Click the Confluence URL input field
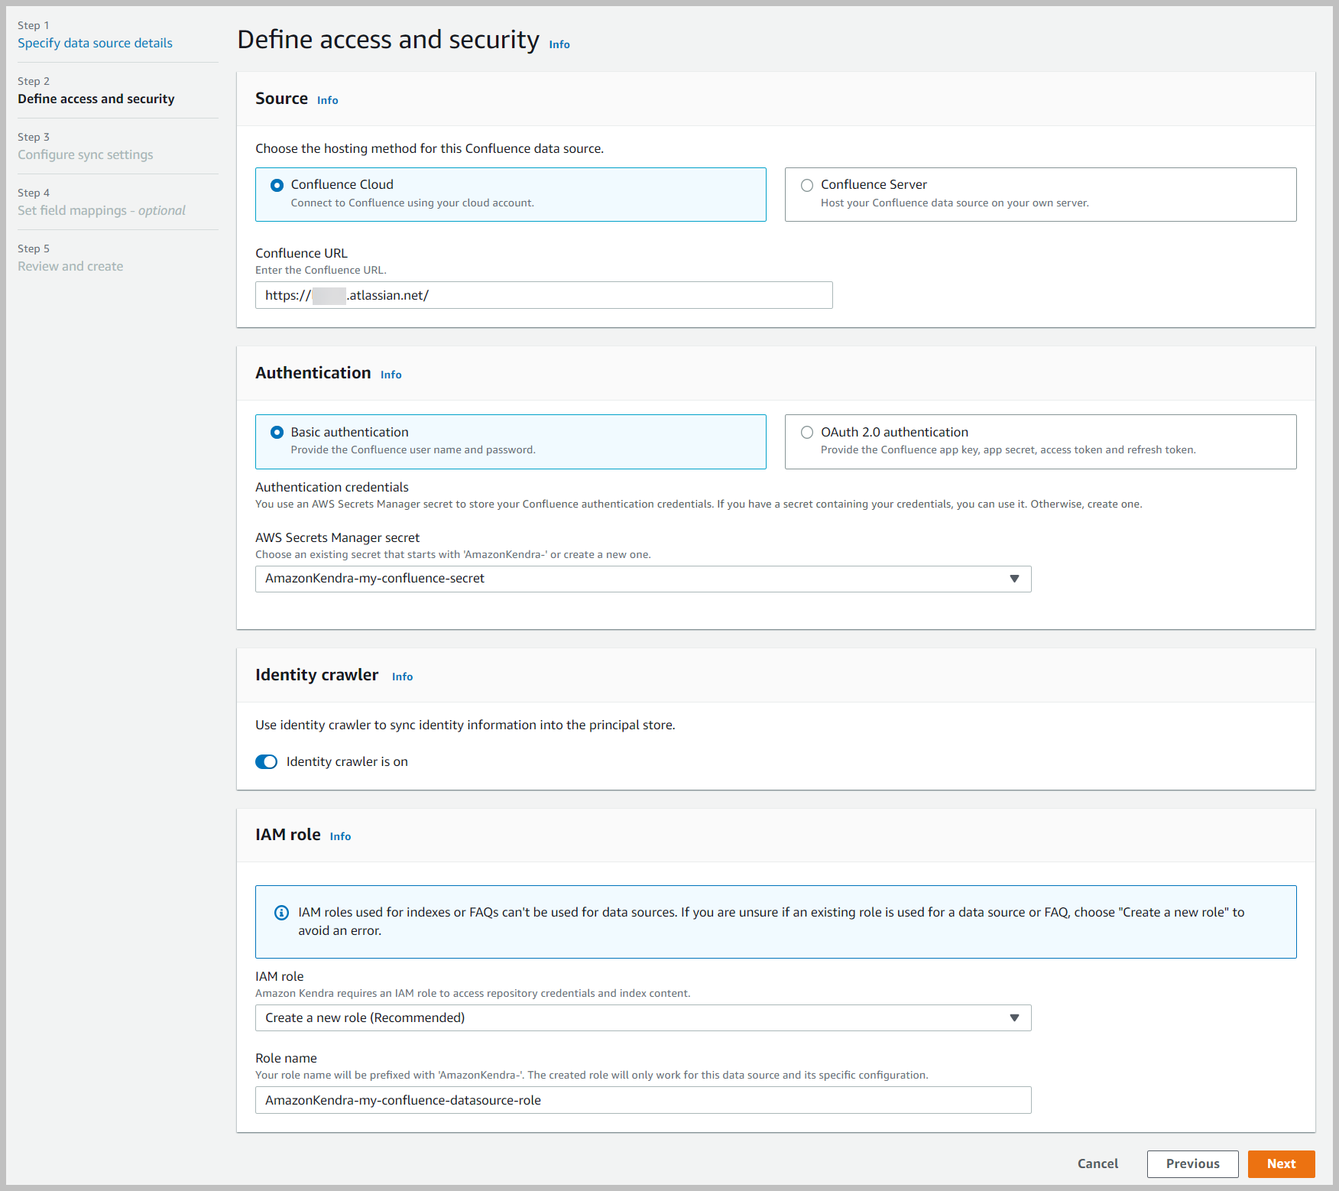Viewport: 1339px width, 1191px height. [x=543, y=295]
